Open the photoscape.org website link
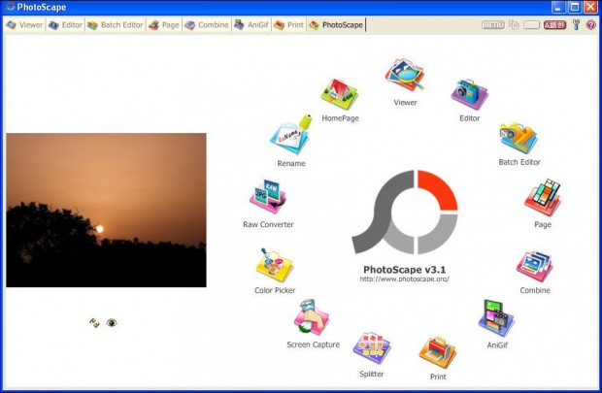The image size is (602, 393). (x=404, y=279)
